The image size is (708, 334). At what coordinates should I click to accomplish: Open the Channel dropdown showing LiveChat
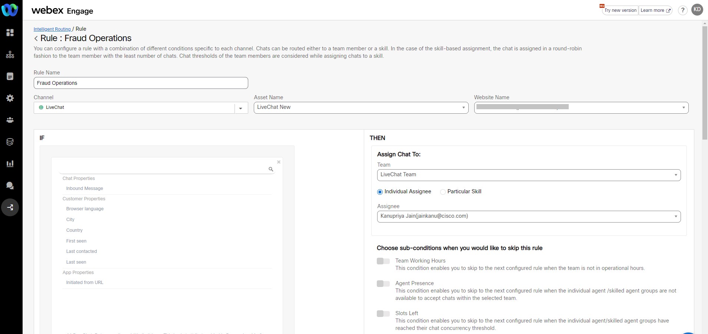[141, 108]
